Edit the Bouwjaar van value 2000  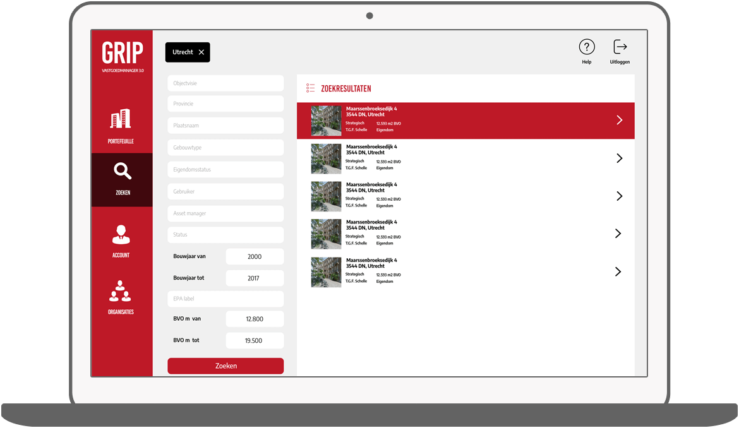coord(255,257)
